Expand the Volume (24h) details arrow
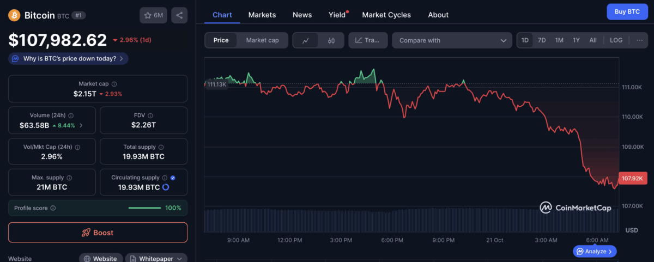The width and height of the screenshot is (654, 262). (x=82, y=125)
